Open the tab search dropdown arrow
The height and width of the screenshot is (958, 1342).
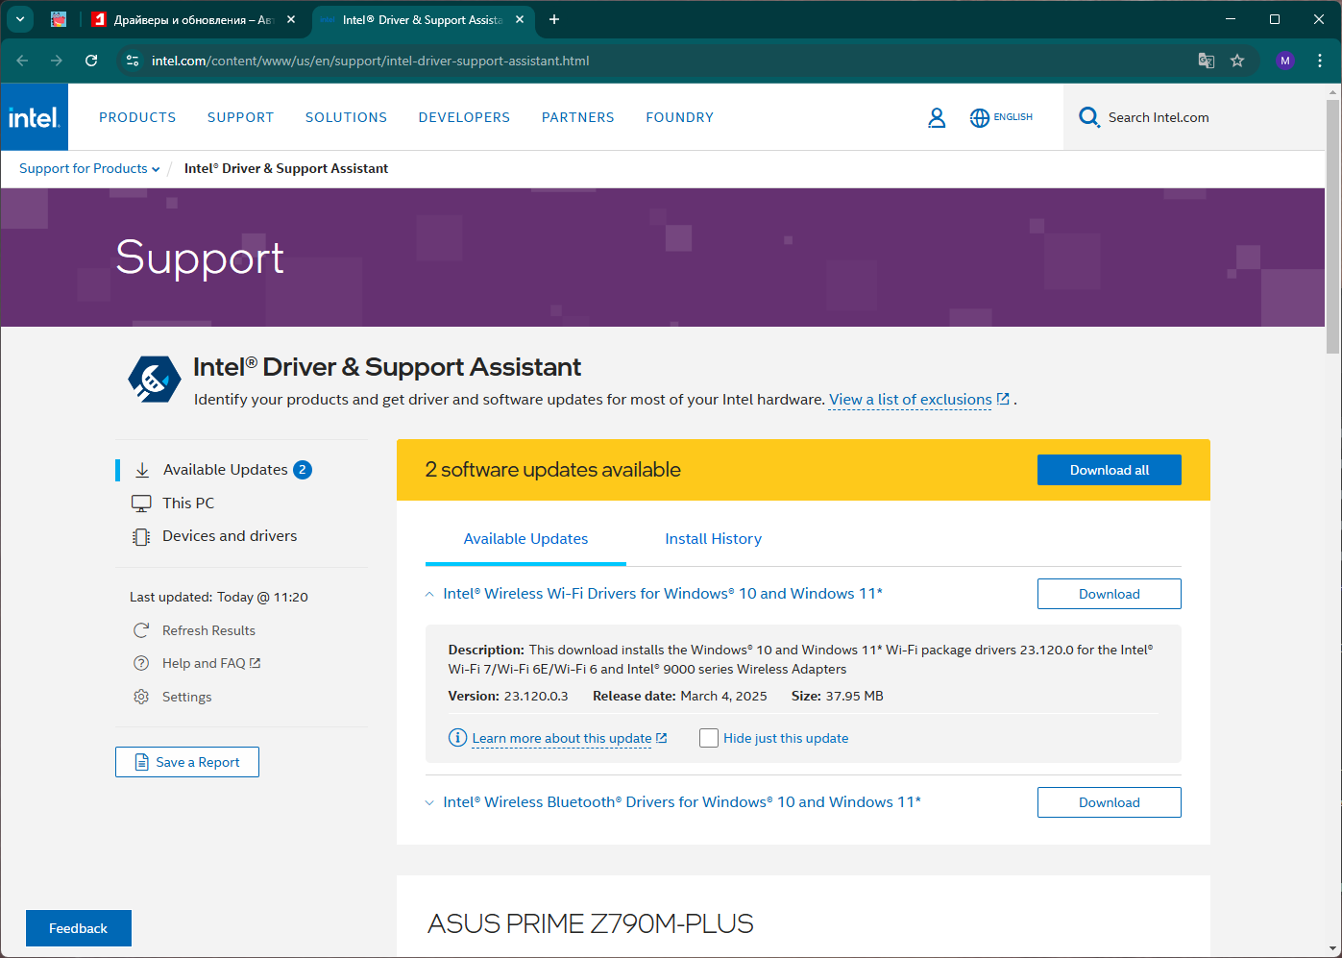[x=20, y=19]
